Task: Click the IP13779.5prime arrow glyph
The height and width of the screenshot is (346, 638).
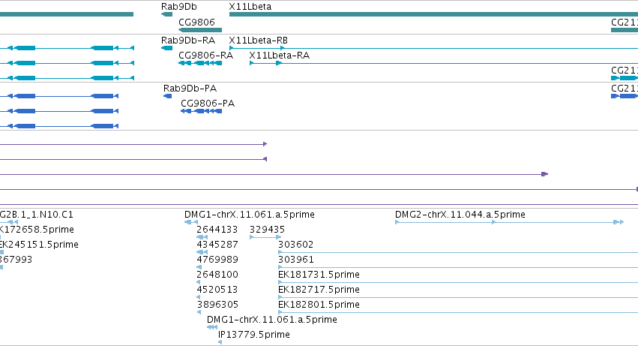Action: click(220, 342)
